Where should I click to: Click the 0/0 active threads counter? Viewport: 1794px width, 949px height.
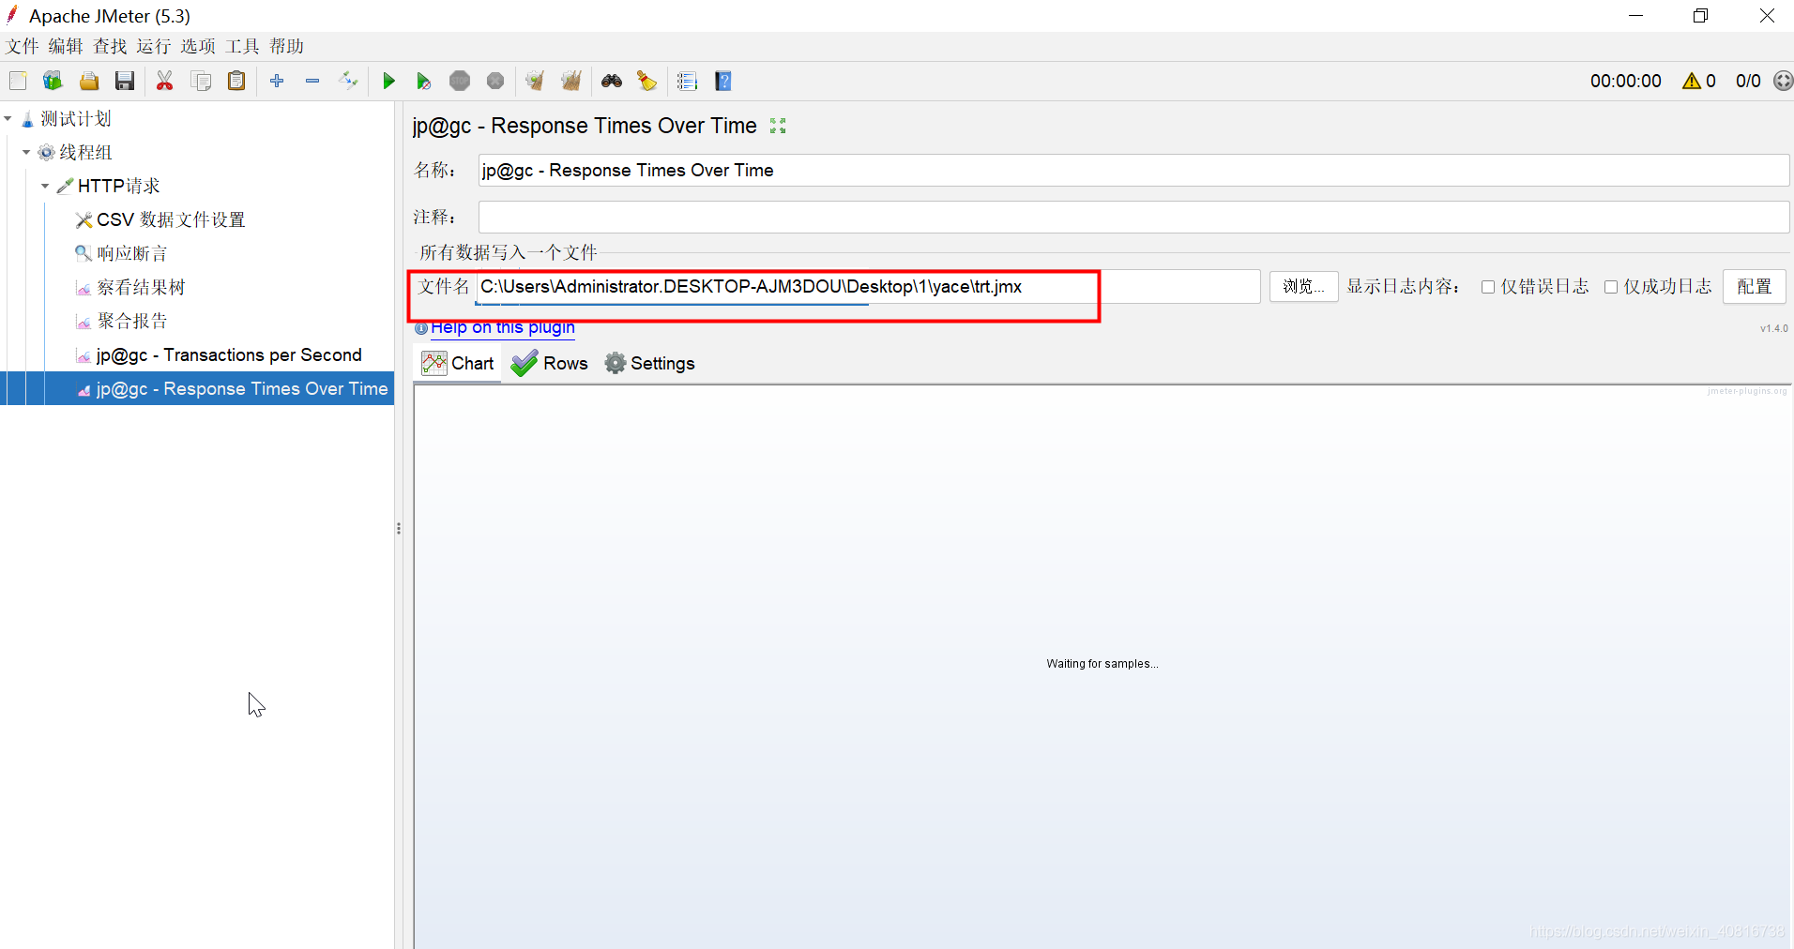click(x=1748, y=81)
